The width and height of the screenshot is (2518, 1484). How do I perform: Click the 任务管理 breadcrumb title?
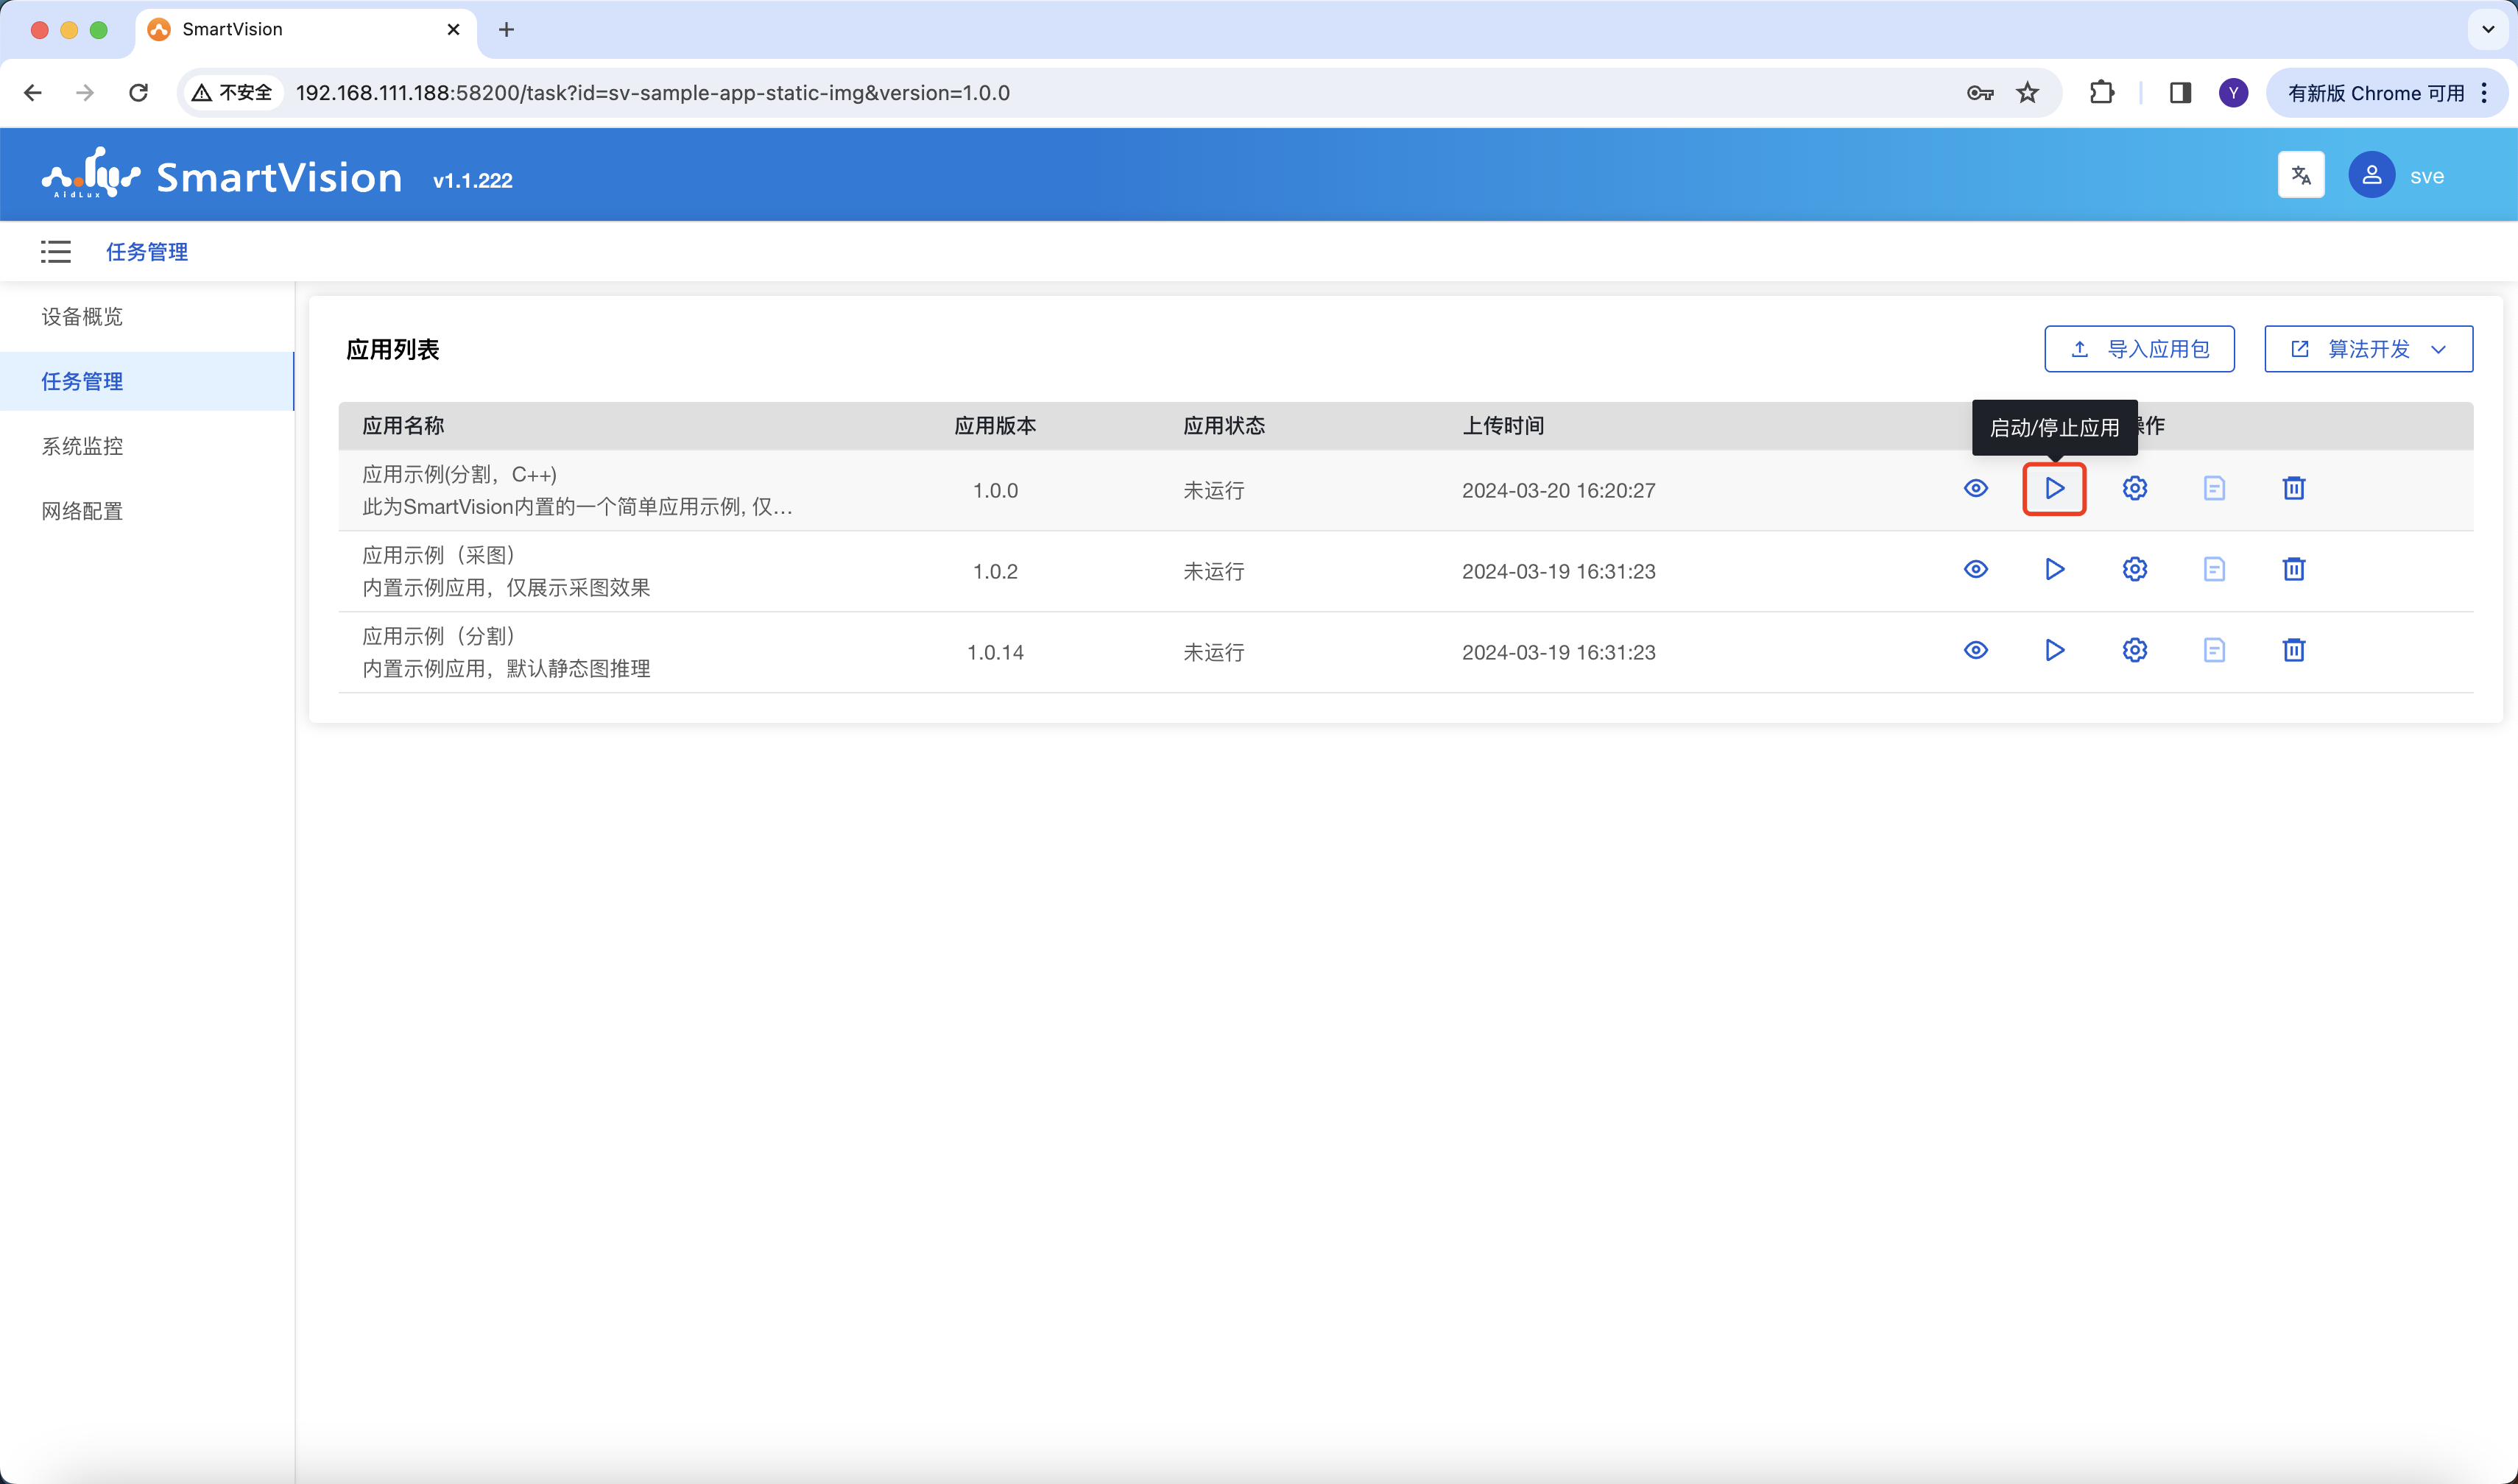pos(147,252)
